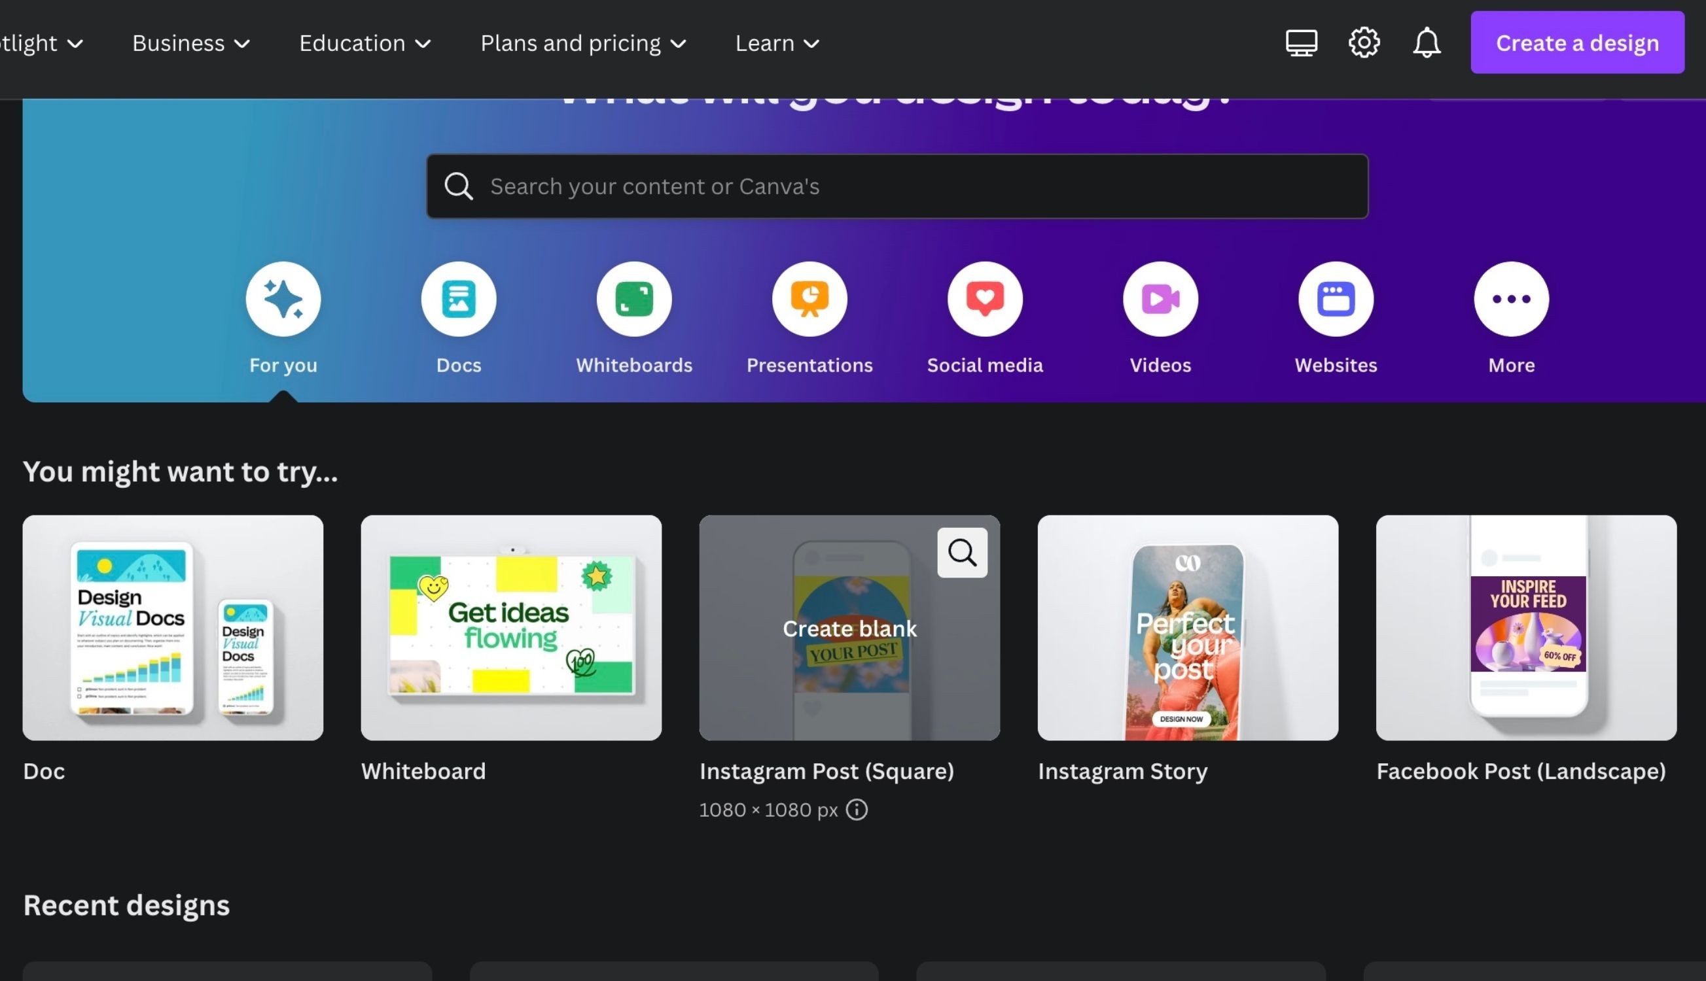The height and width of the screenshot is (981, 1706).
Task: Open notifications bell icon
Action: pos(1427,43)
